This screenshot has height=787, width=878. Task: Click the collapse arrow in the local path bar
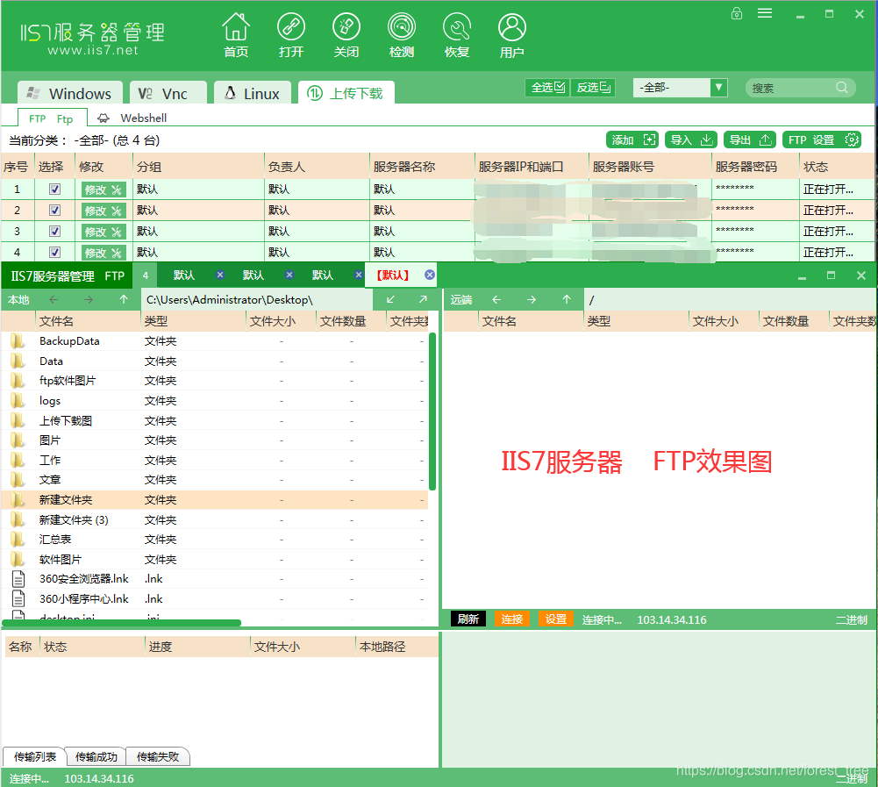tap(392, 298)
